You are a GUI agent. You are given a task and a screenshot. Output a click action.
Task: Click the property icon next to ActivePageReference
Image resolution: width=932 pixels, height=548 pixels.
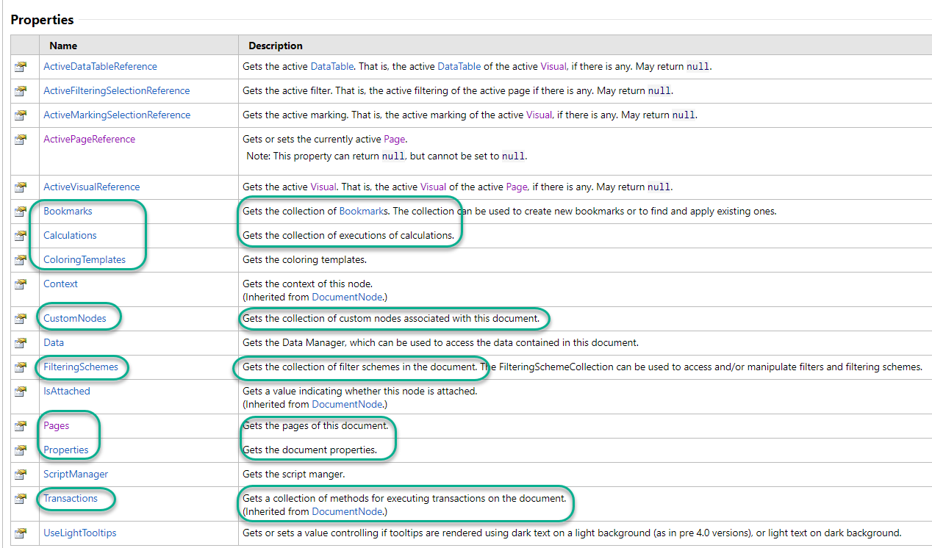point(21,140)
